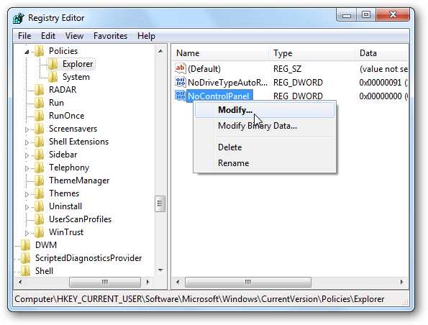Click values pane scroll right arrow
The width and height of the screenshot is (428, 325).
(402, 282)
